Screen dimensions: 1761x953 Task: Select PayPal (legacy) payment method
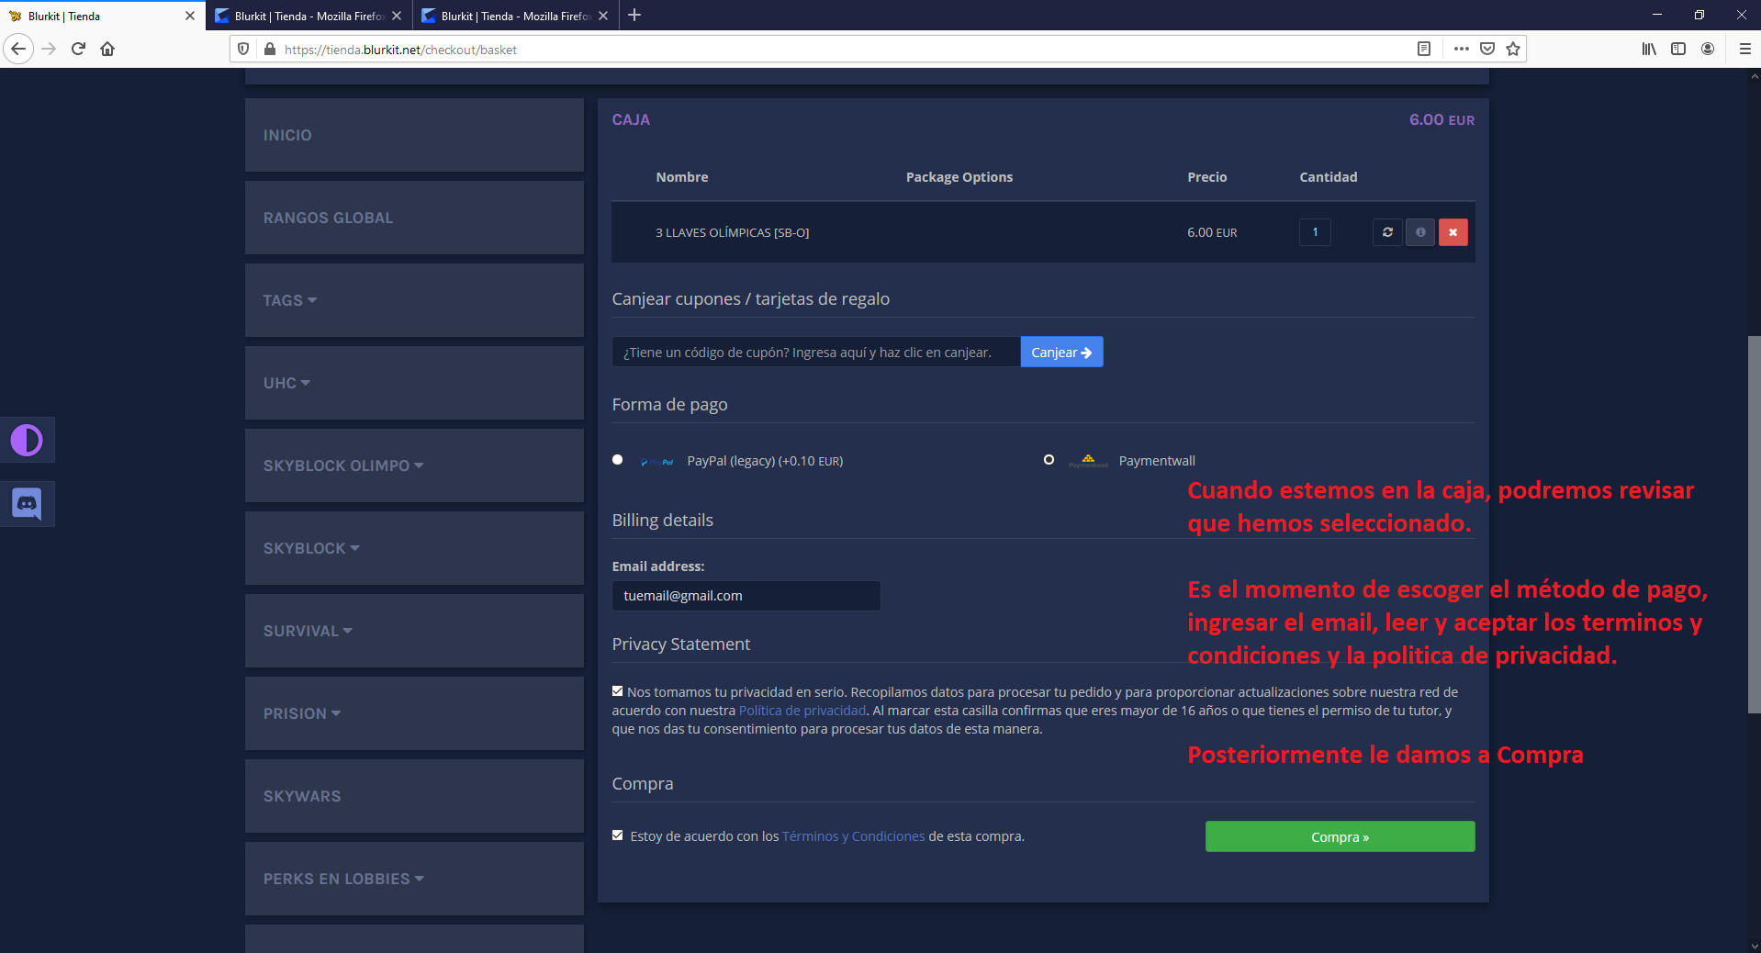click(x=618, y=460)
